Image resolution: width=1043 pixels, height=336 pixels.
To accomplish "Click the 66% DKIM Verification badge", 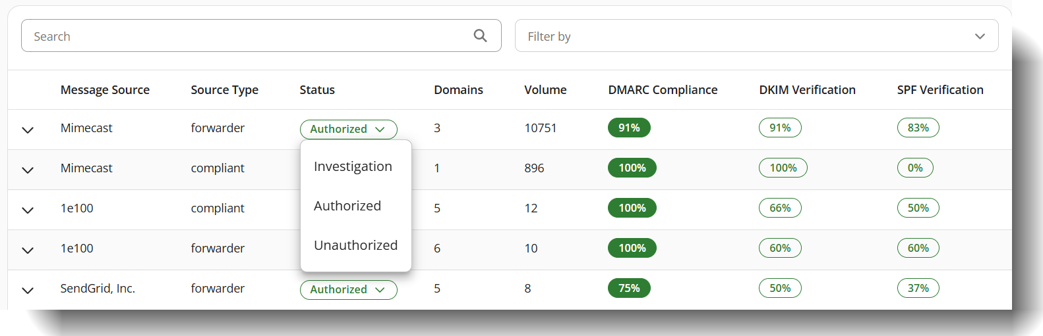I will (779, 208).
